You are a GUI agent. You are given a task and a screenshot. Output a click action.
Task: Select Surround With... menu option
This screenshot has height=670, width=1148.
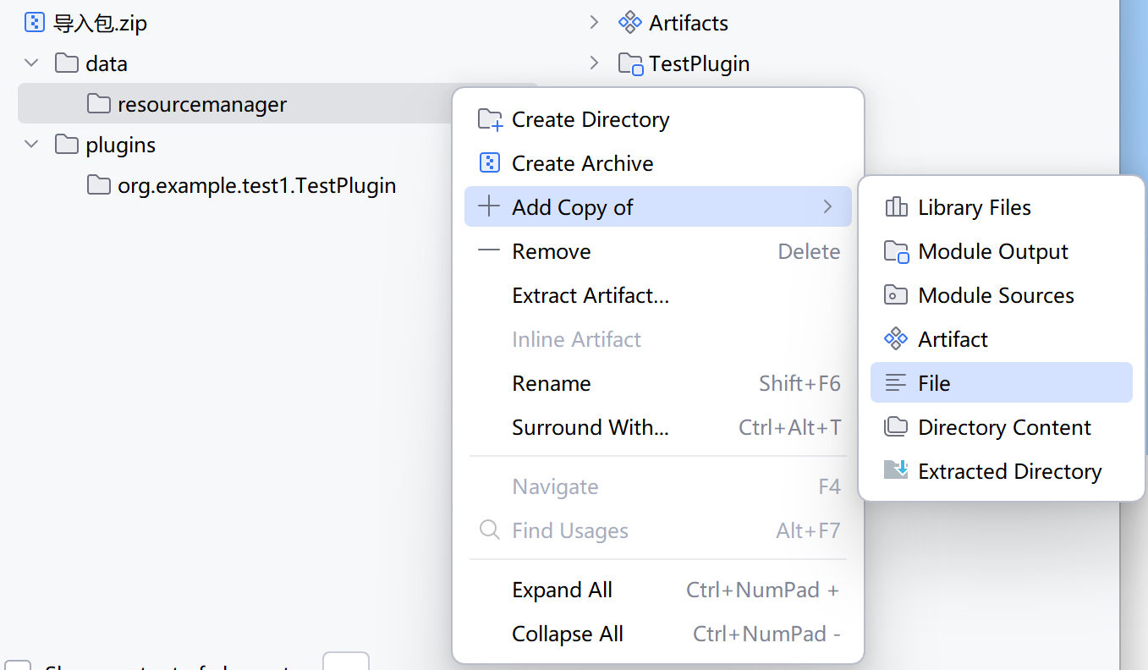(590, 427)
